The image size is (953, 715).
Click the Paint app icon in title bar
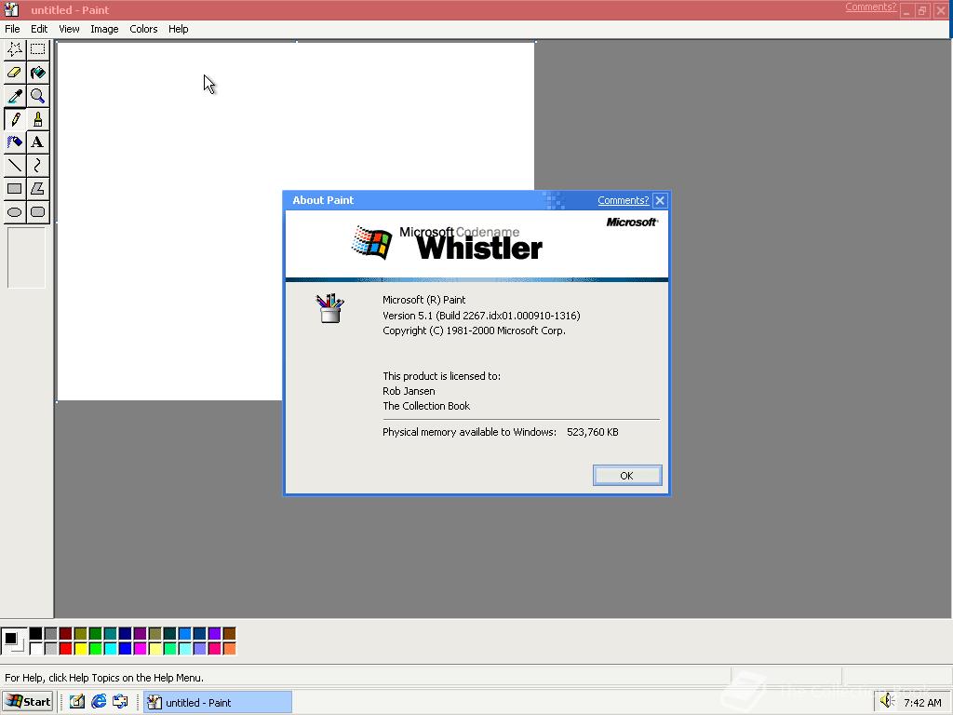[11, 9]
